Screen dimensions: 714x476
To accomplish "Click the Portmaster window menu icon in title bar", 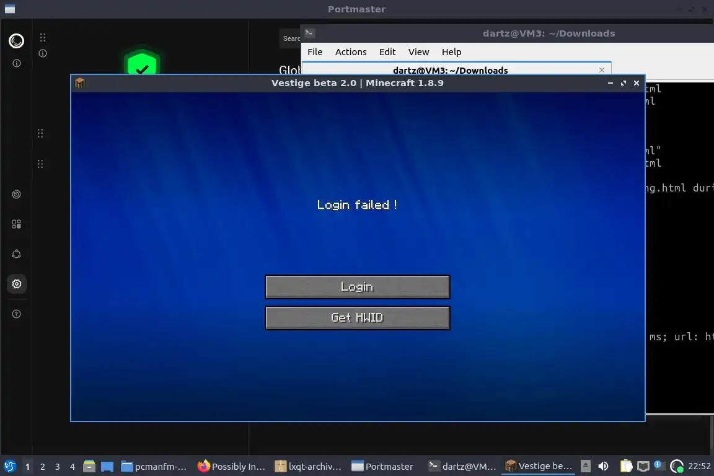I will pyautogui.click(x=9, y=9).
